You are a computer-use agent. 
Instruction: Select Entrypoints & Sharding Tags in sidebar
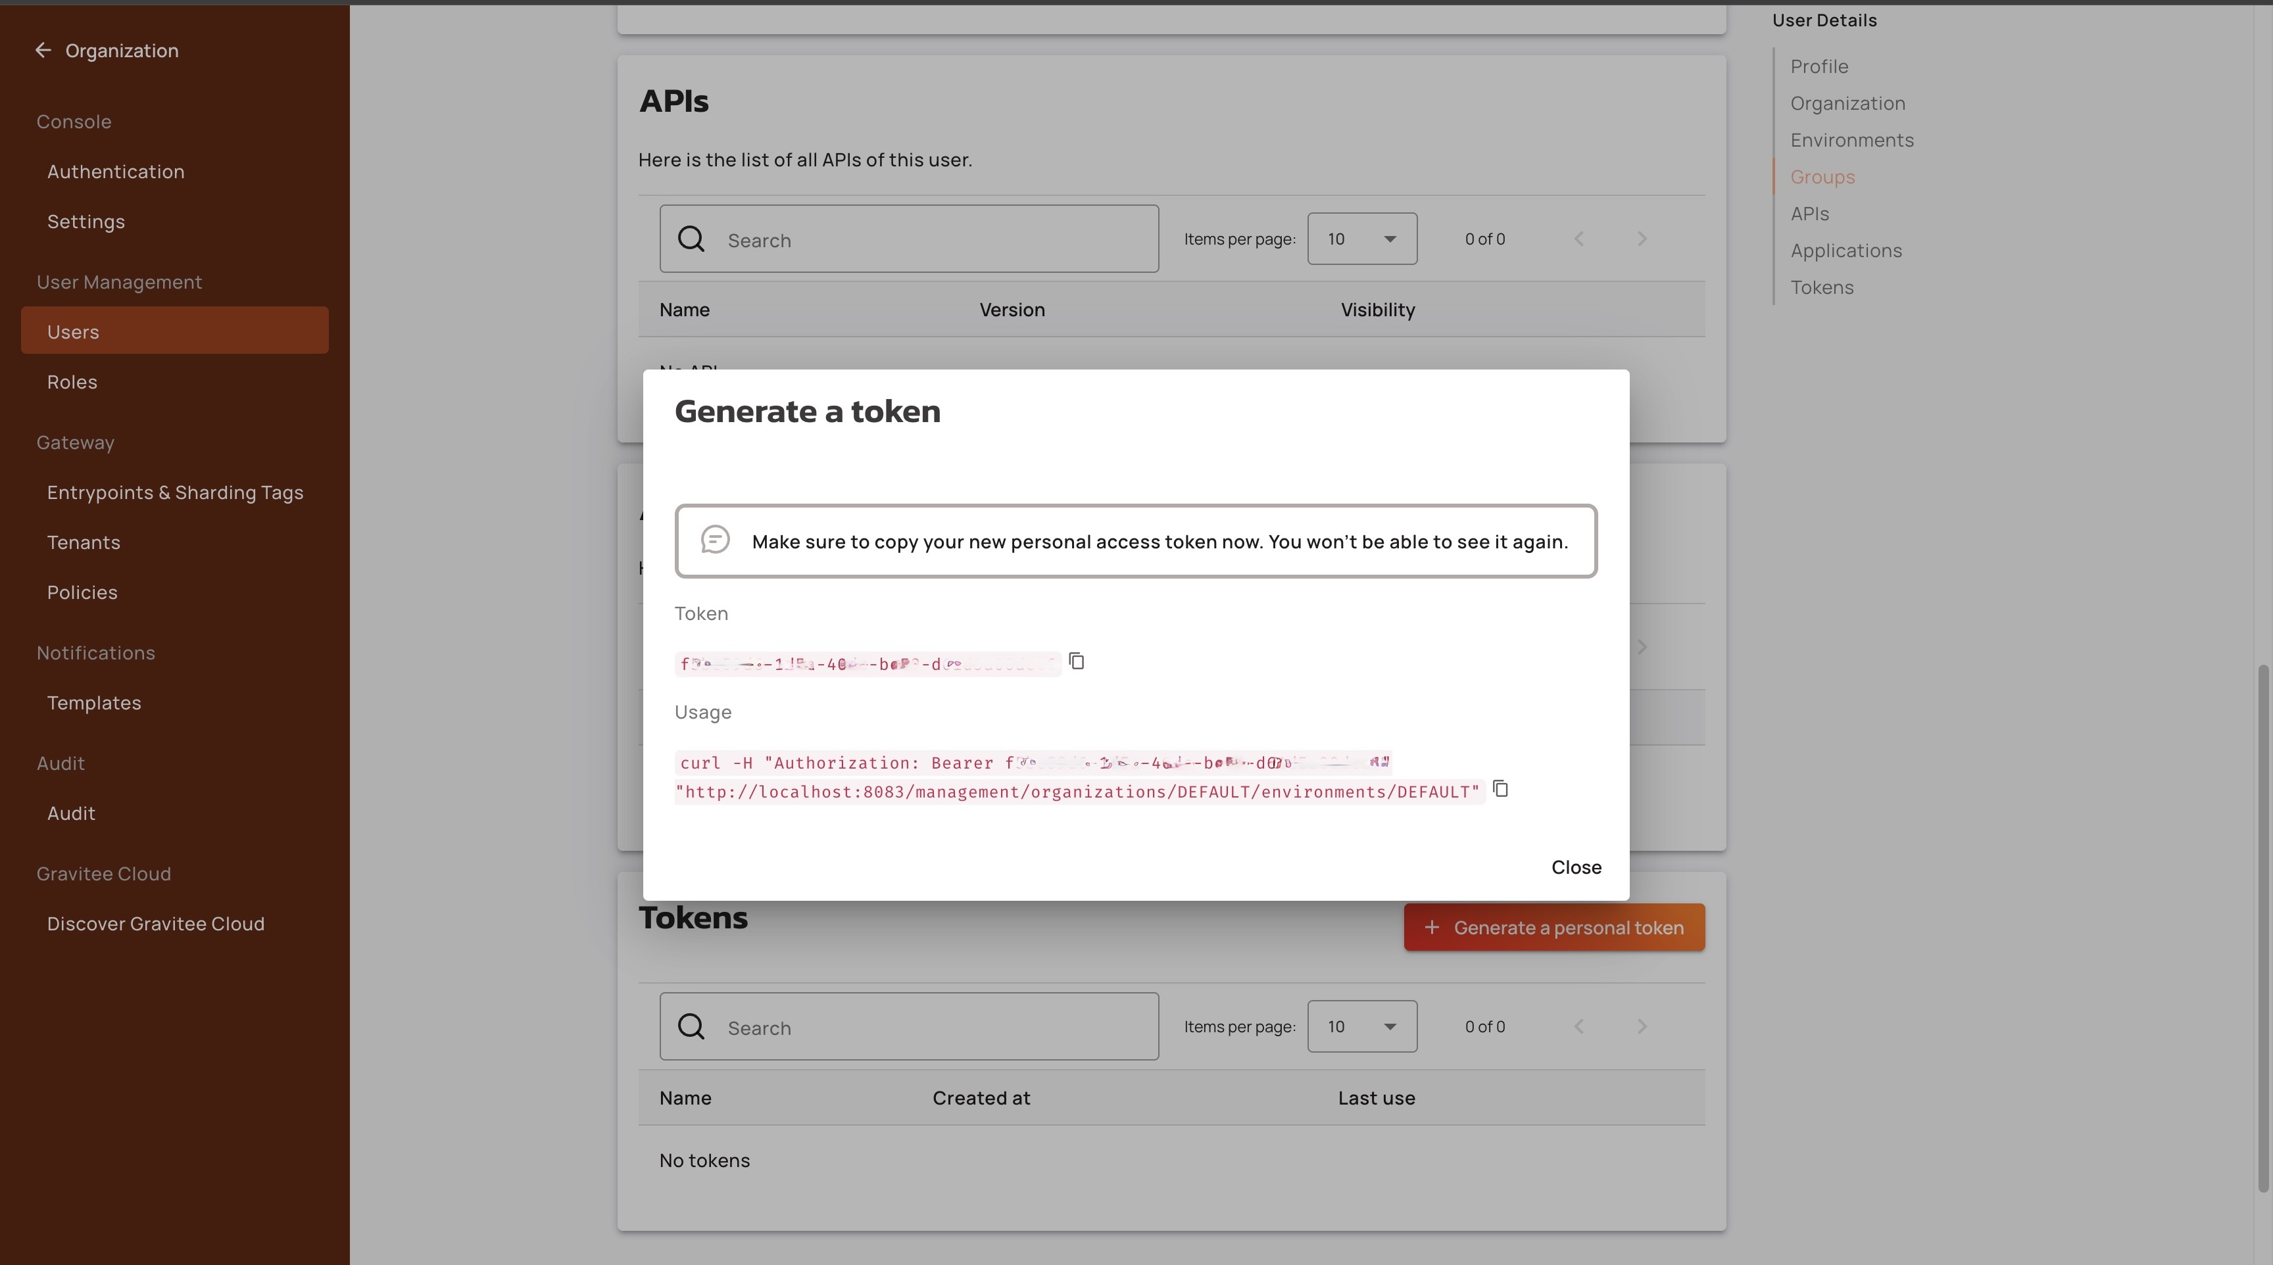175,492
